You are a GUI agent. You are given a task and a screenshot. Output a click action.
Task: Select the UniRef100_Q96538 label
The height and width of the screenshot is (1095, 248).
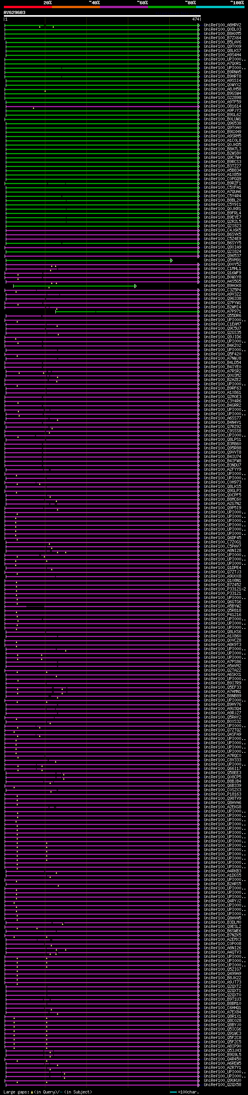[x=222, y=123]
